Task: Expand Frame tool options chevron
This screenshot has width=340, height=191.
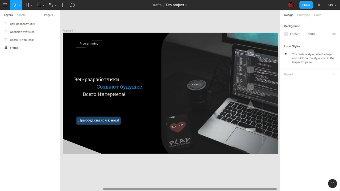Action: 32,5
